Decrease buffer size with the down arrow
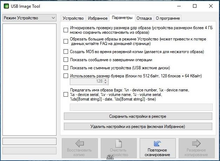This screenshot has width=220, height=161. pos(106,83)
